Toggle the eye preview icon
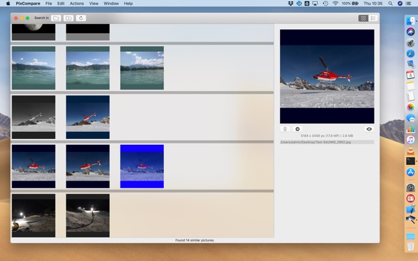 click(369, 129)
